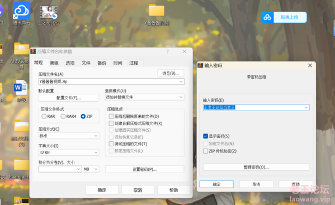
Task: Select the RAR format radio button
Action: 44,117
